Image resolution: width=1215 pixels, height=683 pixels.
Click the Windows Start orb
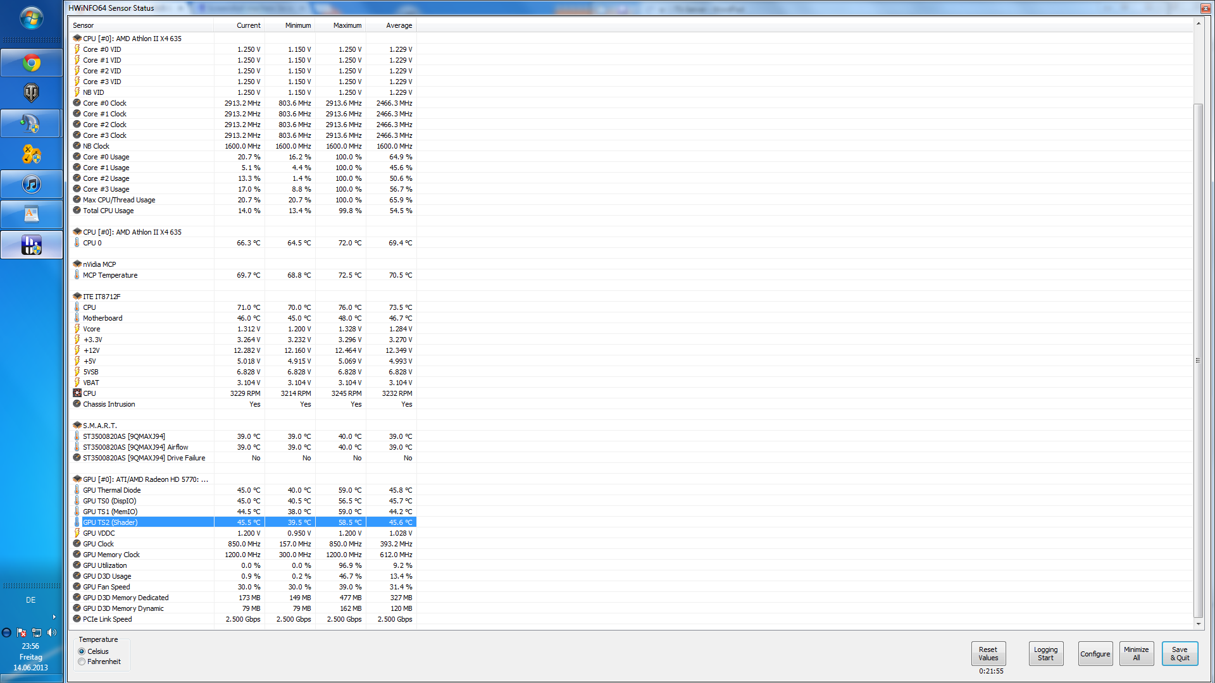31,18
